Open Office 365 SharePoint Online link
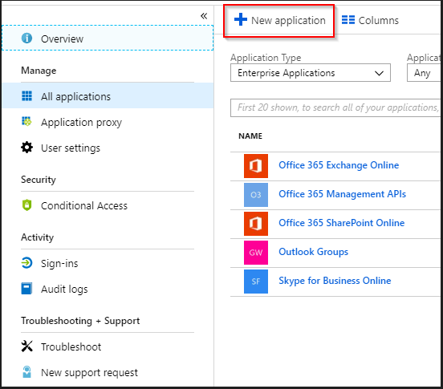This screenshot has width=443, height=389. pos(341,223)
